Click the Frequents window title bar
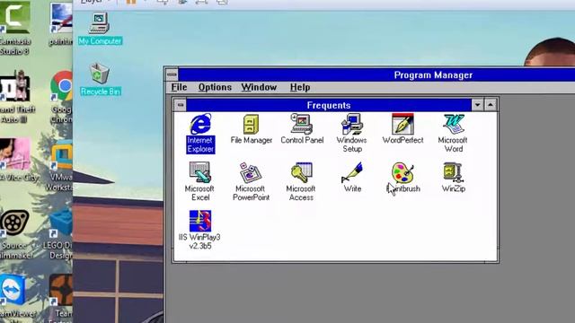This screenshot has width=575, height=323. [x=329, y=105]
